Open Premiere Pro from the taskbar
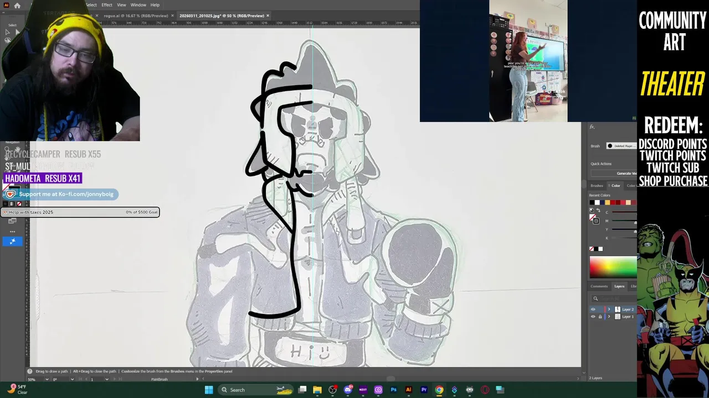Image resolution: width=709 pixels, height=398 pixels. 424,390
